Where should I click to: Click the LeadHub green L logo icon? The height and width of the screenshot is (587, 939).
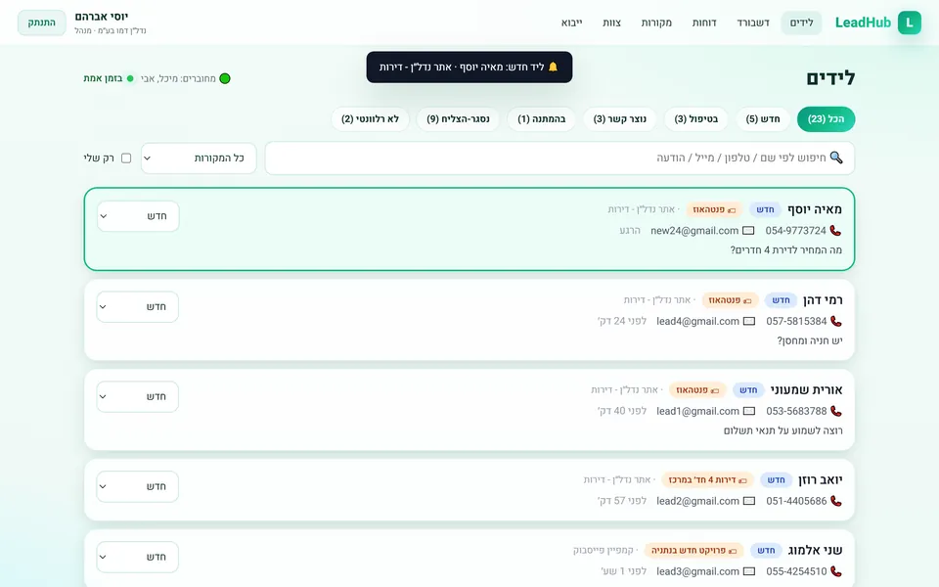[909, 23]
